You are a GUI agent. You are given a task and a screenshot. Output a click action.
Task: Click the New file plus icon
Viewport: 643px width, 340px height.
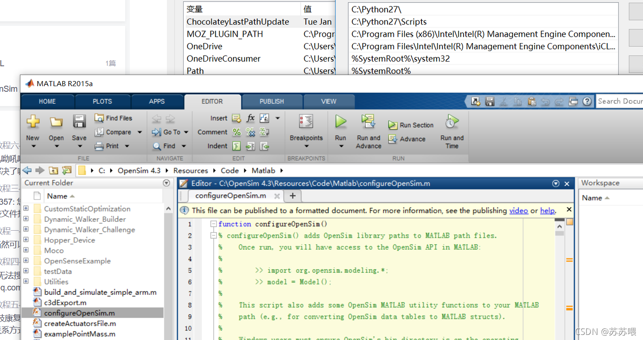click(33, 121)
